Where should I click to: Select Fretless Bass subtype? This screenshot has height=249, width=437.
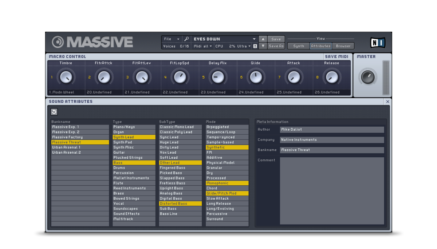180,183
